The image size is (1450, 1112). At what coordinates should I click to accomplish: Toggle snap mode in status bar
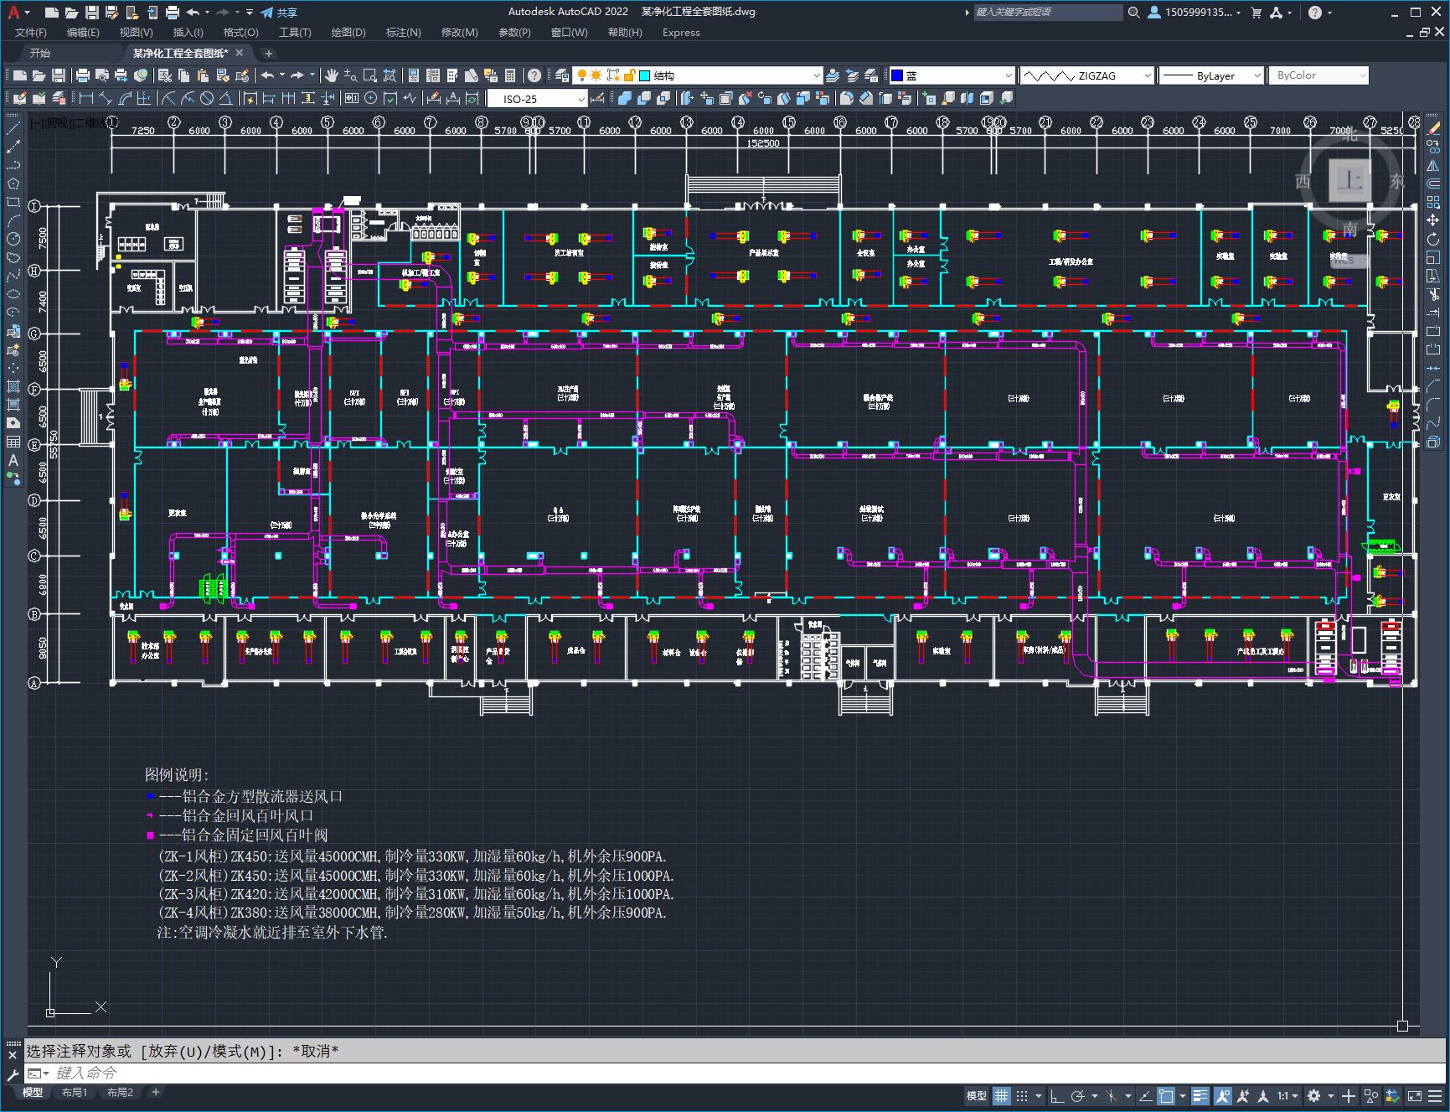point(1022,1095)
